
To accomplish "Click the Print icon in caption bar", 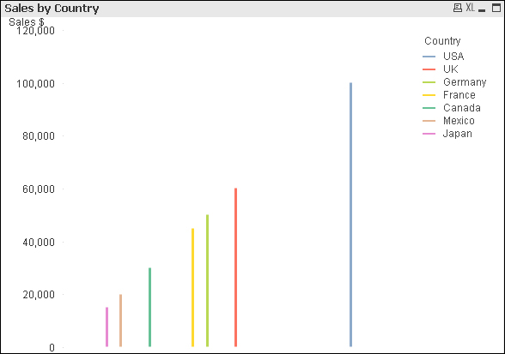I will pyautogui.click(x=457, y=8).
